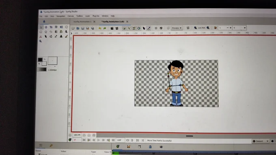Click plus on future onion skin field

point(245,28)
